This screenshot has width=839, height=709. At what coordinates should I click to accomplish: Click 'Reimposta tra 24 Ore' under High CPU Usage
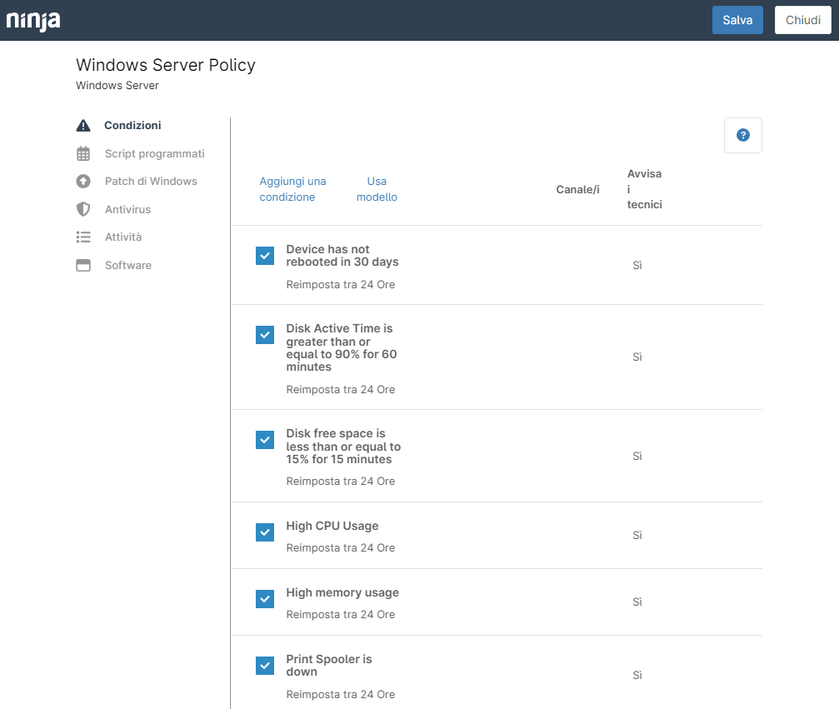click(341, 548)
